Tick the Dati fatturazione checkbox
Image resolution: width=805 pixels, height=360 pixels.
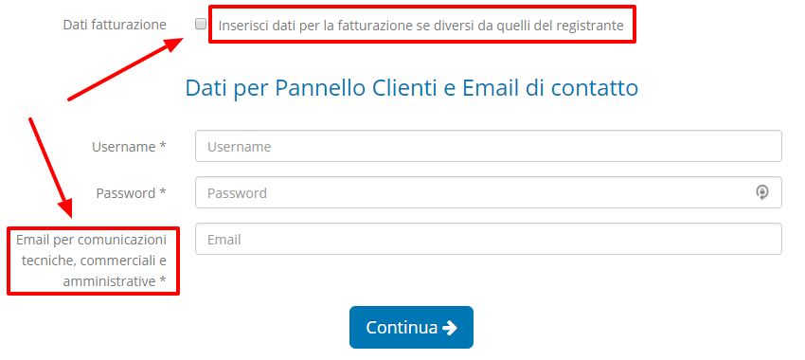click(x=201, y=24)
